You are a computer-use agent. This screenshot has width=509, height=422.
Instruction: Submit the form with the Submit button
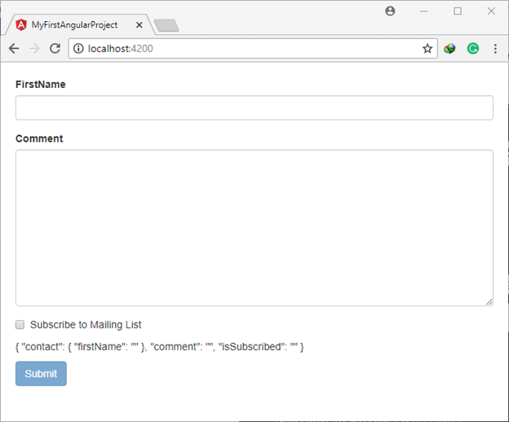pyautogui.click(x=41, y=374)
